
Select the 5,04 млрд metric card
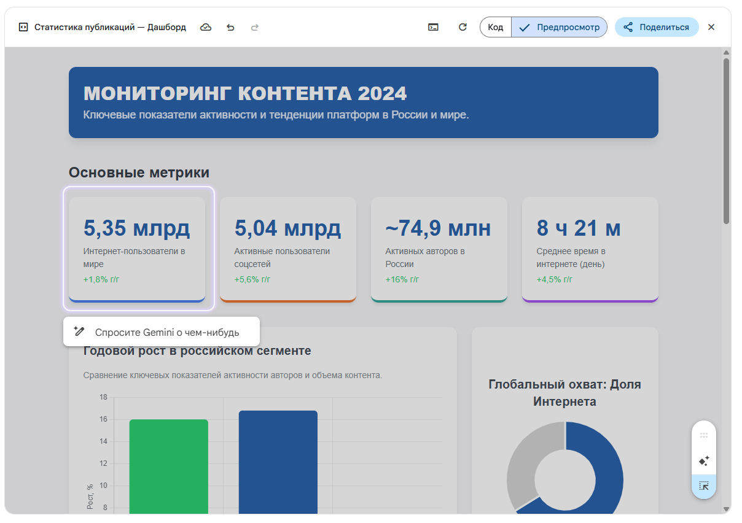(x=287, y=249)
